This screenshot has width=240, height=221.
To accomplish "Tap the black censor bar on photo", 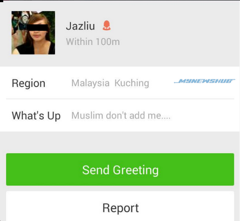I will coord(37,27).
